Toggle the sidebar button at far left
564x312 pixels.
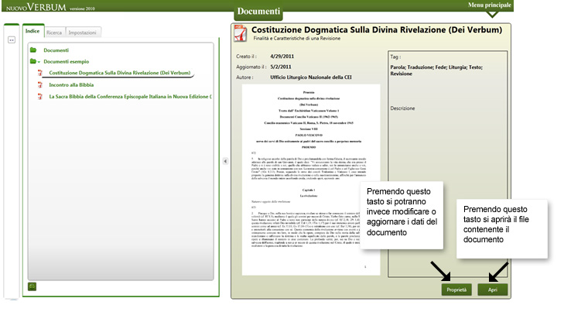(12, 40)
